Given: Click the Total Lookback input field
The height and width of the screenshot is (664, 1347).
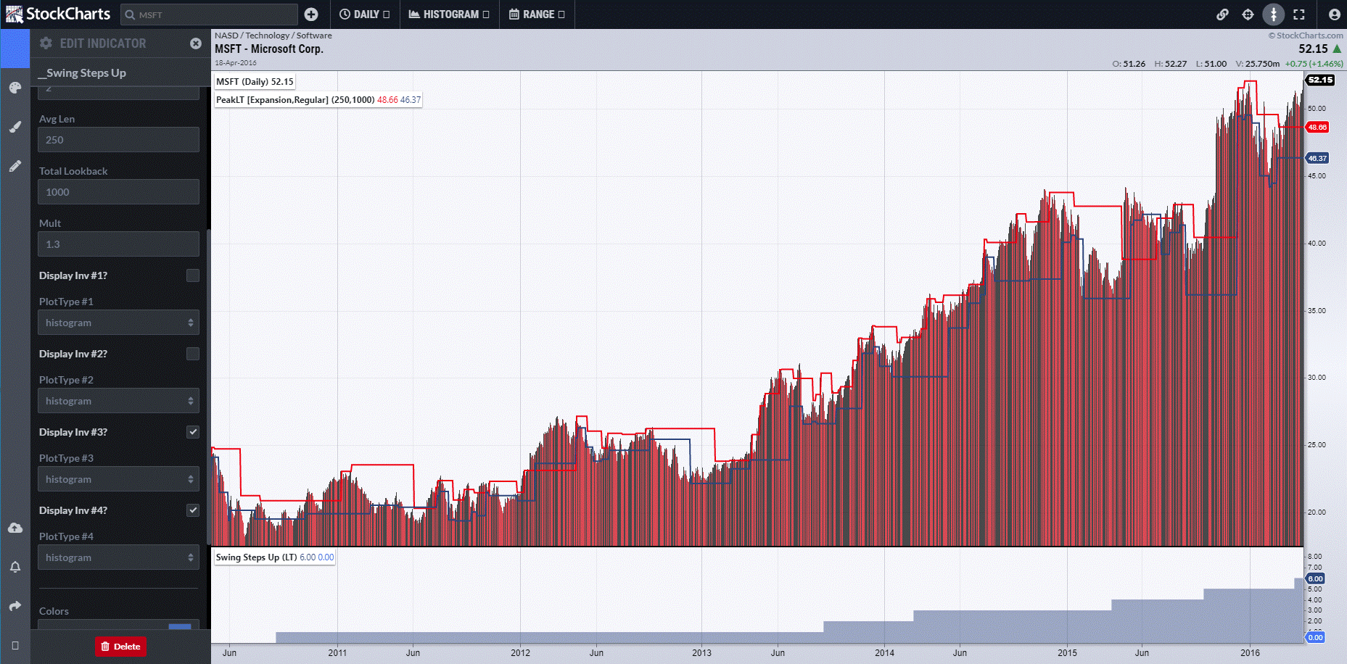Looking at the screenshot, I should click(x=118, y=192).
